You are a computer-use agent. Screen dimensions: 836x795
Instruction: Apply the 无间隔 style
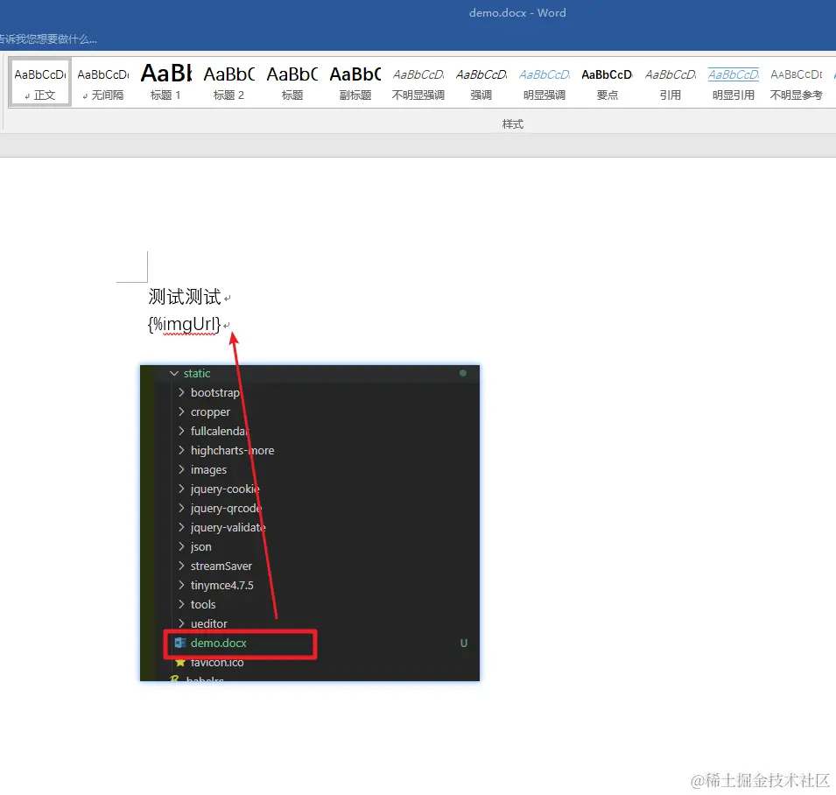click(103, 82)
